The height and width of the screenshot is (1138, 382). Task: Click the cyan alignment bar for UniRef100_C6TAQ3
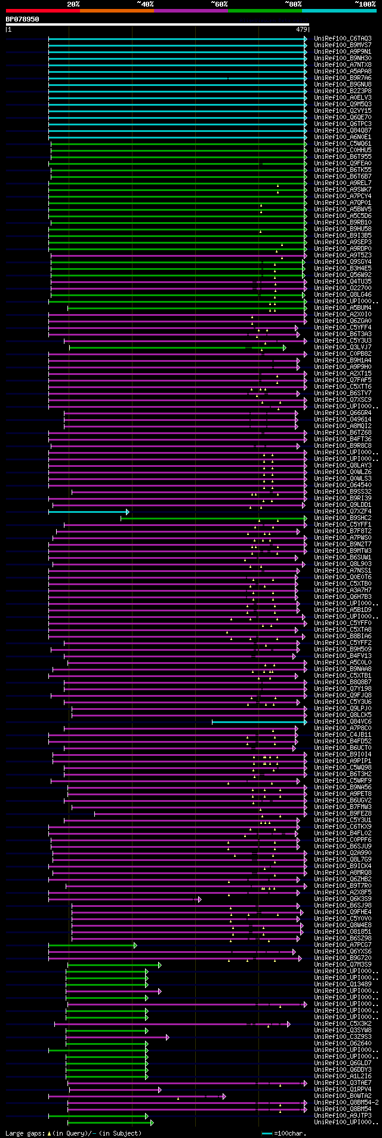(178, 39)
